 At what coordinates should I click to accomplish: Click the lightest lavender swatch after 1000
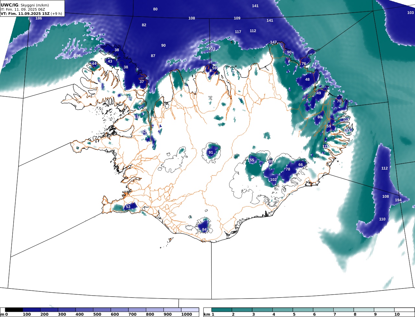tap(190, 310)
